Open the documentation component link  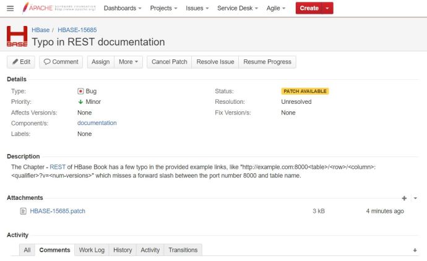point(97,123)
